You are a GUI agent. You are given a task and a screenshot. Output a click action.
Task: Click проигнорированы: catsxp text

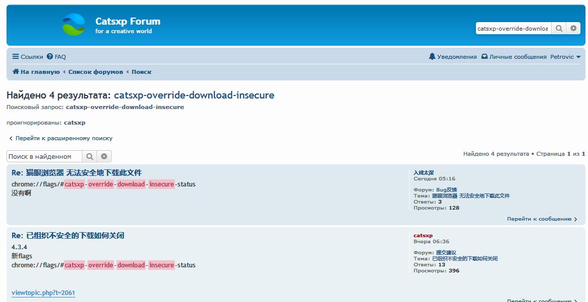(46, 123)
